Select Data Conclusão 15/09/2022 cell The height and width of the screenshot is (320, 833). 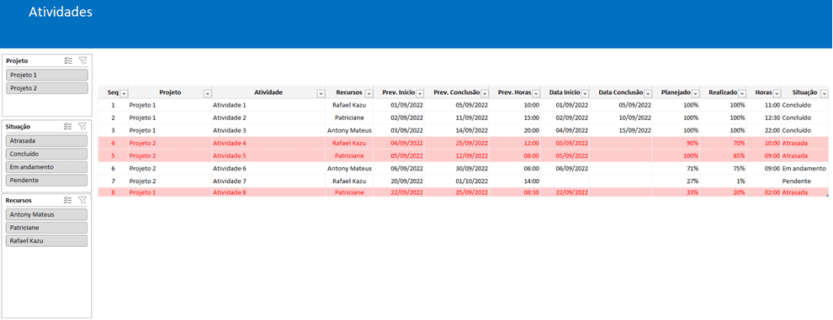(621, 130)
